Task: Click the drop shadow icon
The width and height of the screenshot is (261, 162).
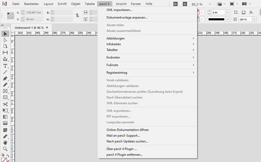Action: pos(243,12)
